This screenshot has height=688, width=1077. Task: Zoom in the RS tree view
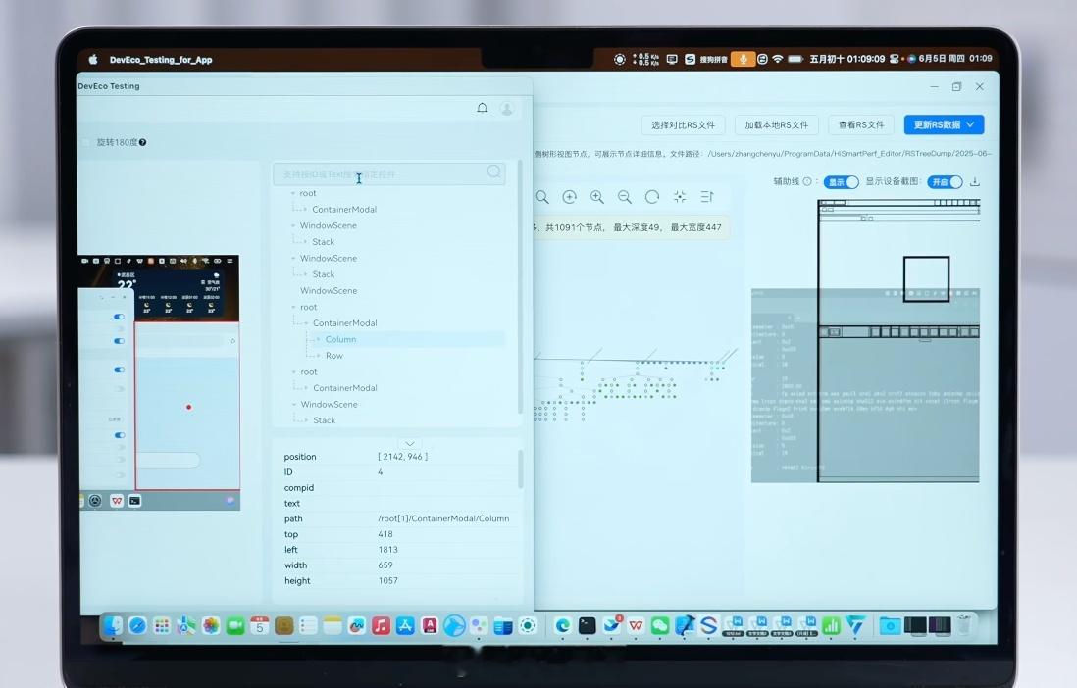point(597,197)
